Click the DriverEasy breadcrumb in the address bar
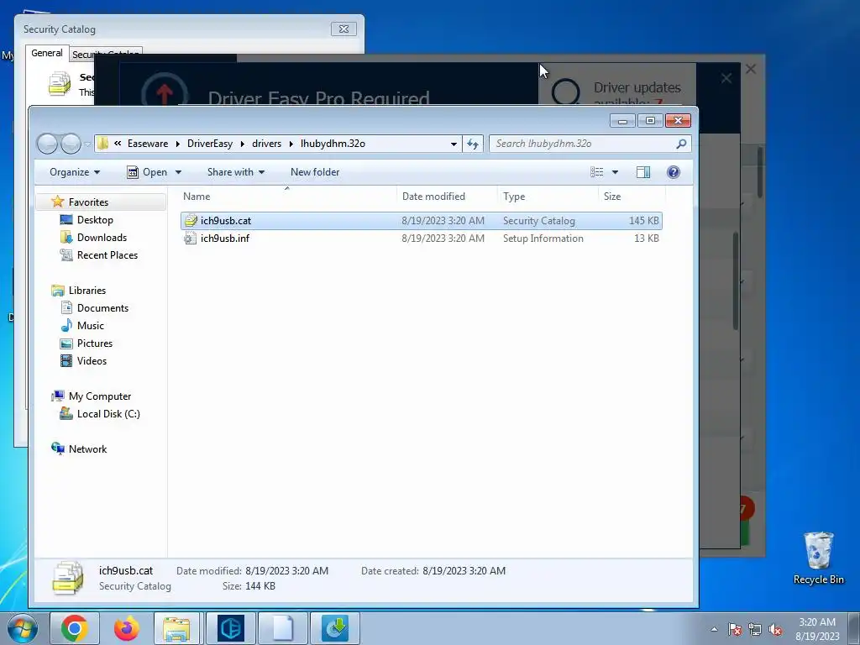This screenshot has height=645, width=860. [209, 144]
